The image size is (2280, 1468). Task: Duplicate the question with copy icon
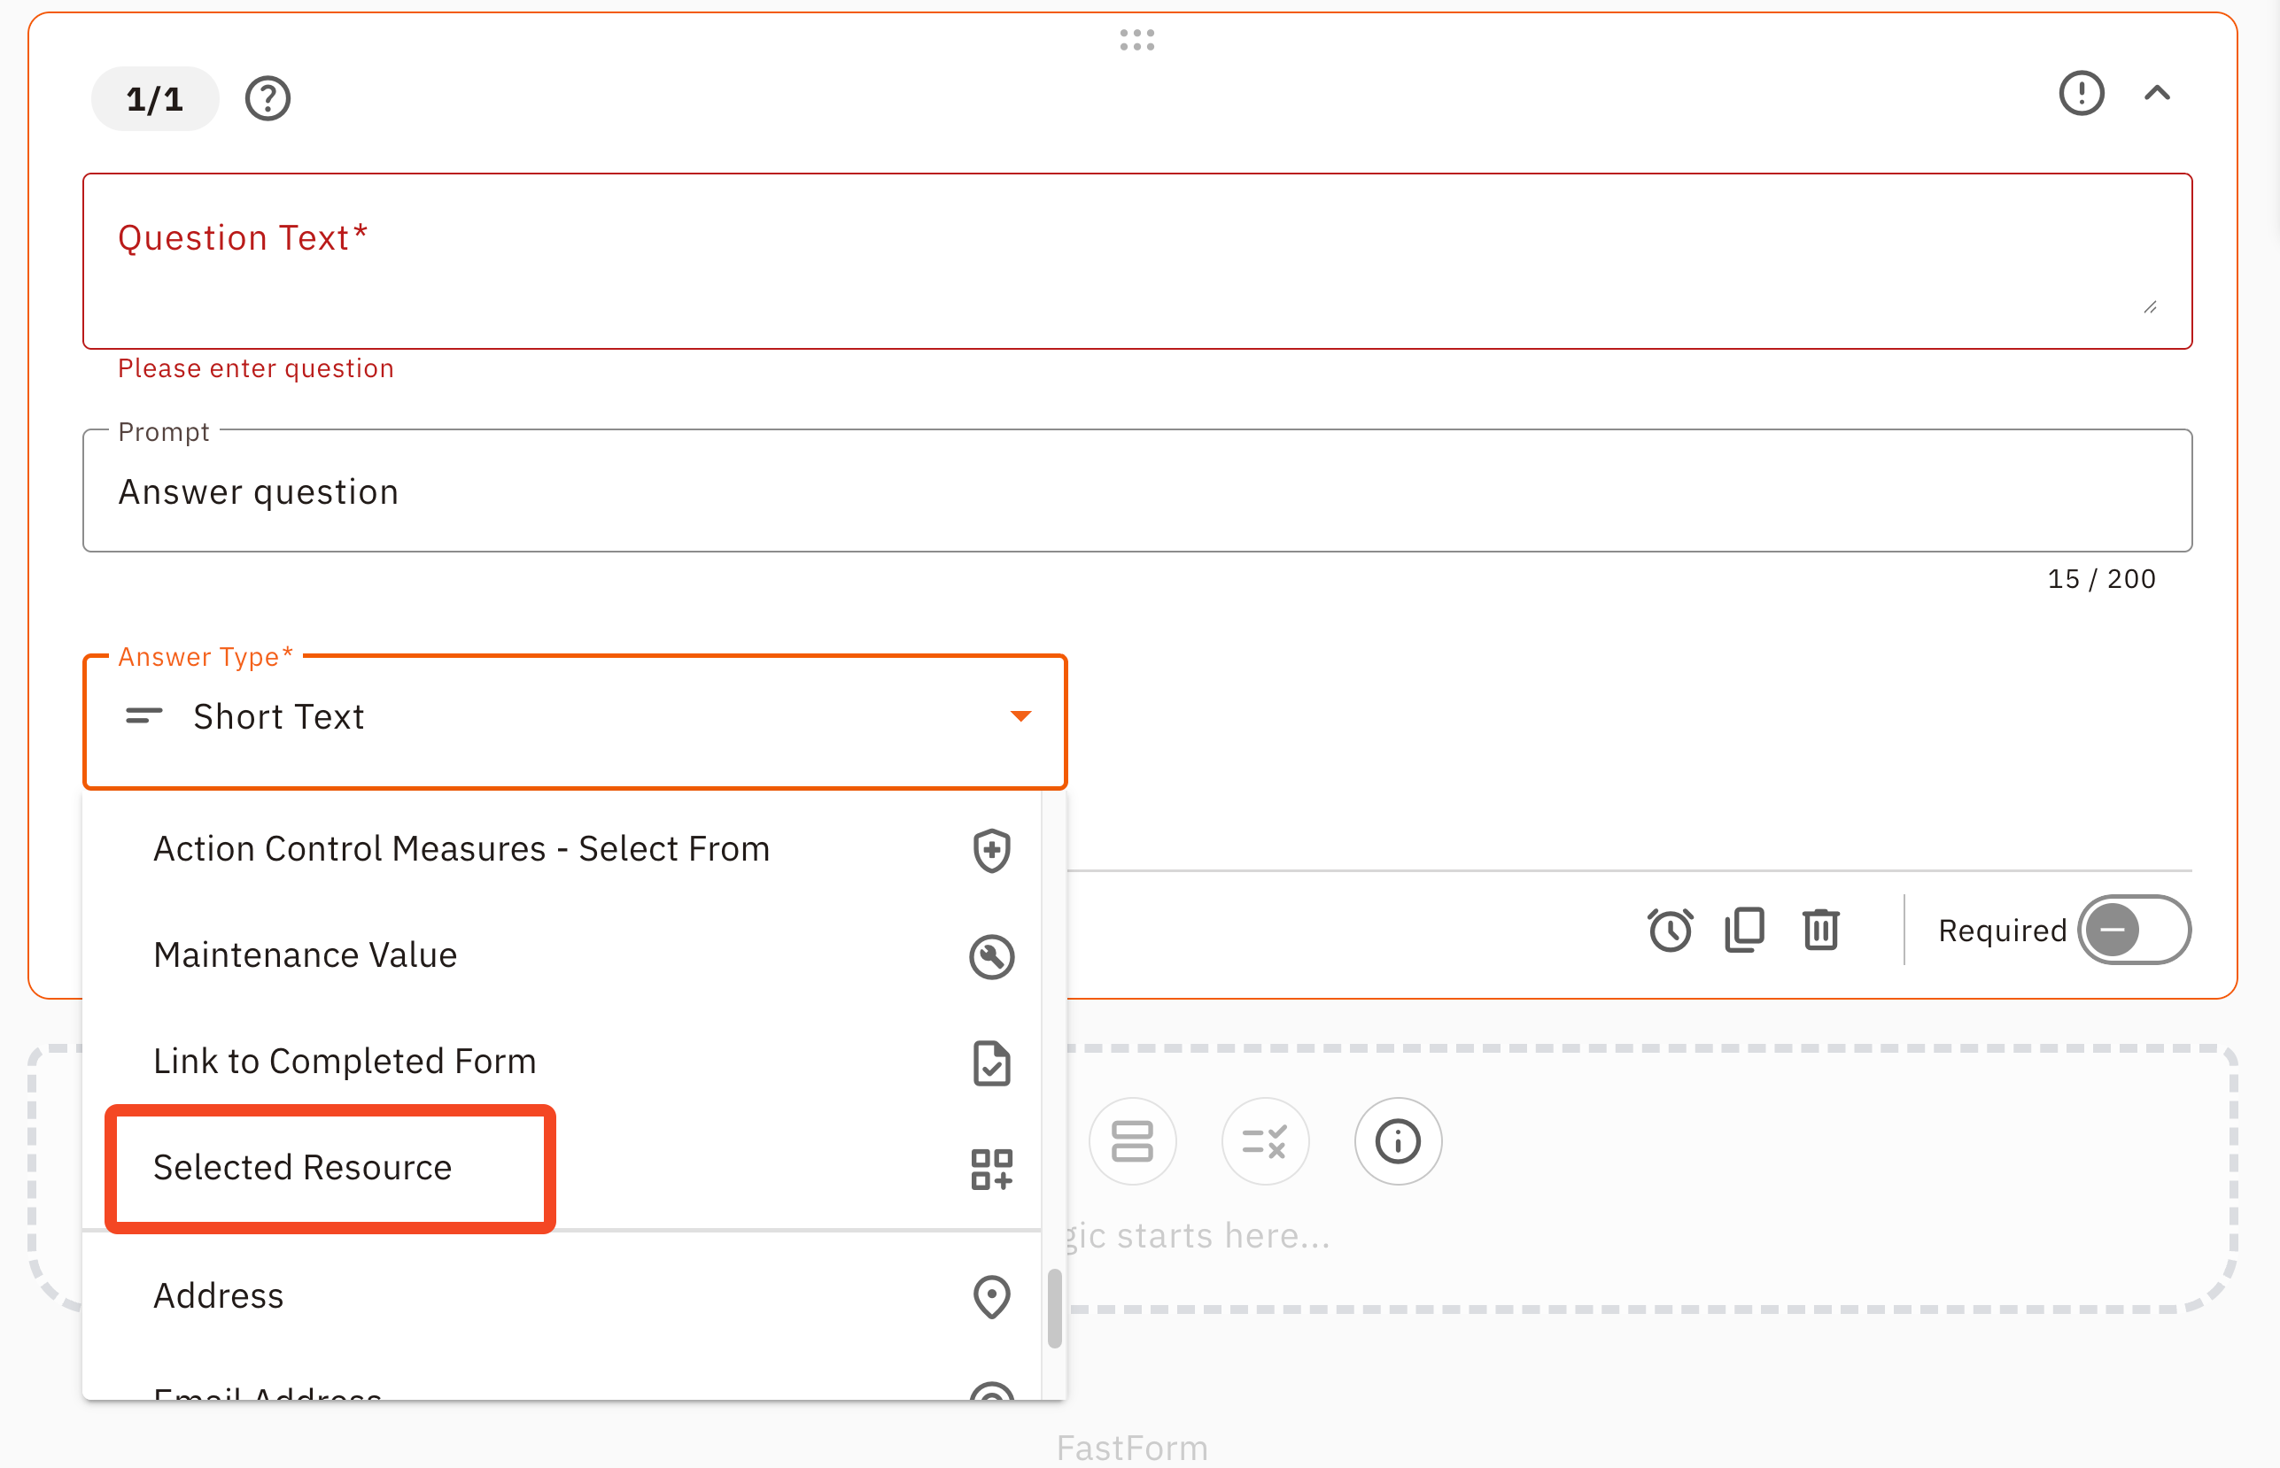(1745, 930)
